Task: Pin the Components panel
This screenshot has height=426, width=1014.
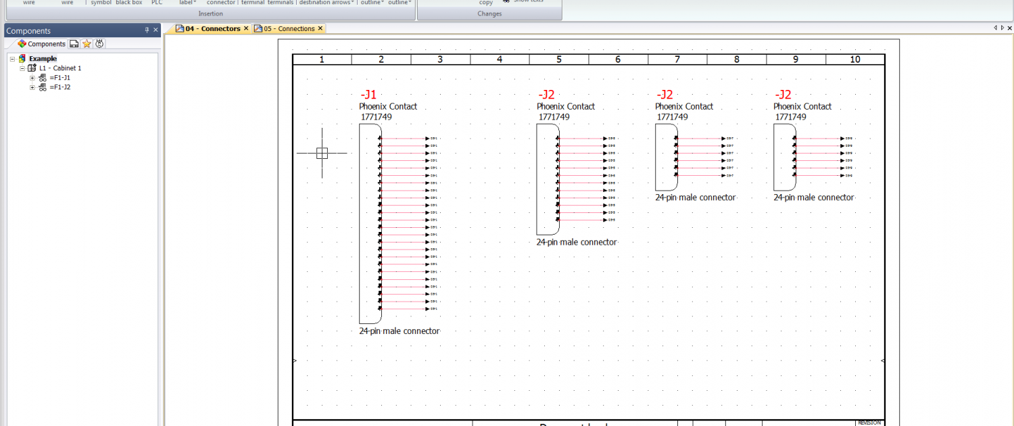Action: [147, 30]
